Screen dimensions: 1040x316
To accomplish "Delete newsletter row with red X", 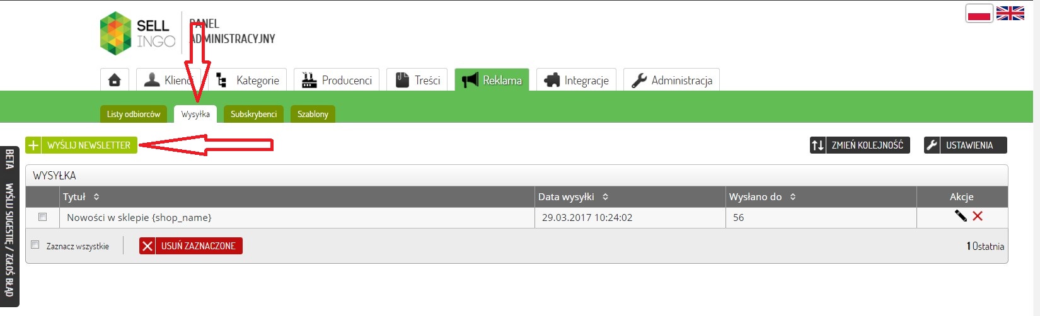I will tap(978, 216).
